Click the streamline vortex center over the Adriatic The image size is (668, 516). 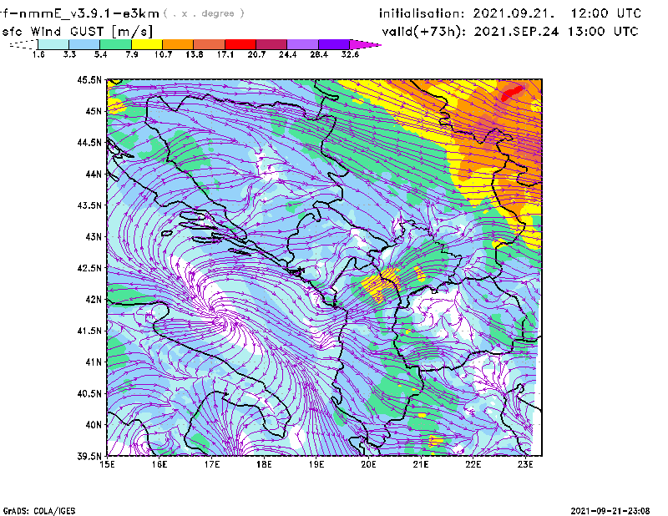[221, 318]
